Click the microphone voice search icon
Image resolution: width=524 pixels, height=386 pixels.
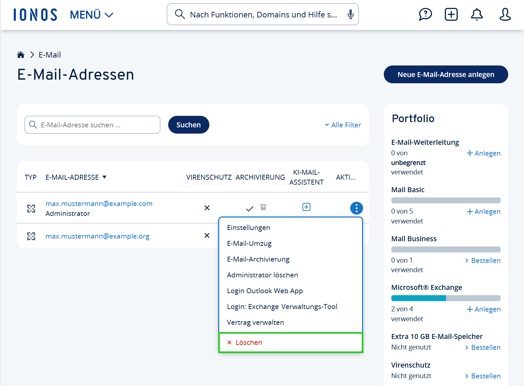click(x=351, y=14)
